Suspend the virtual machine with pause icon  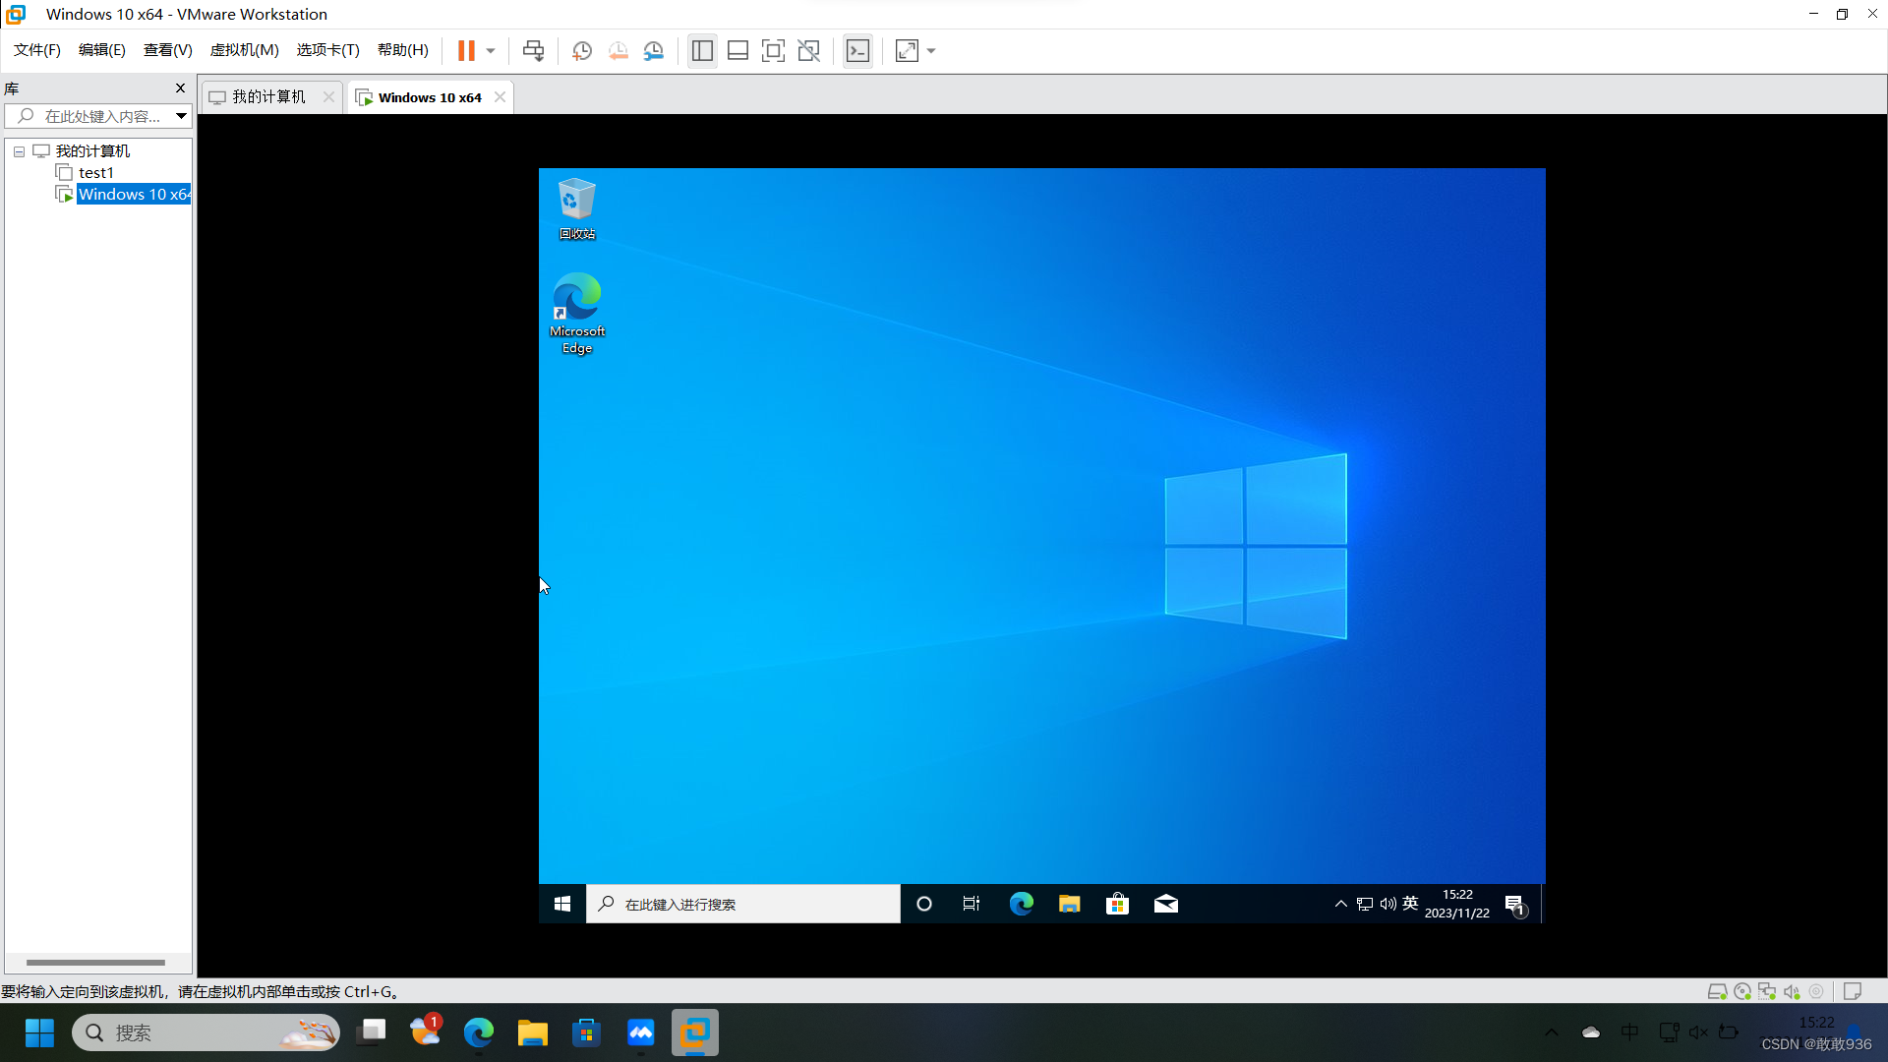(468, 50)
